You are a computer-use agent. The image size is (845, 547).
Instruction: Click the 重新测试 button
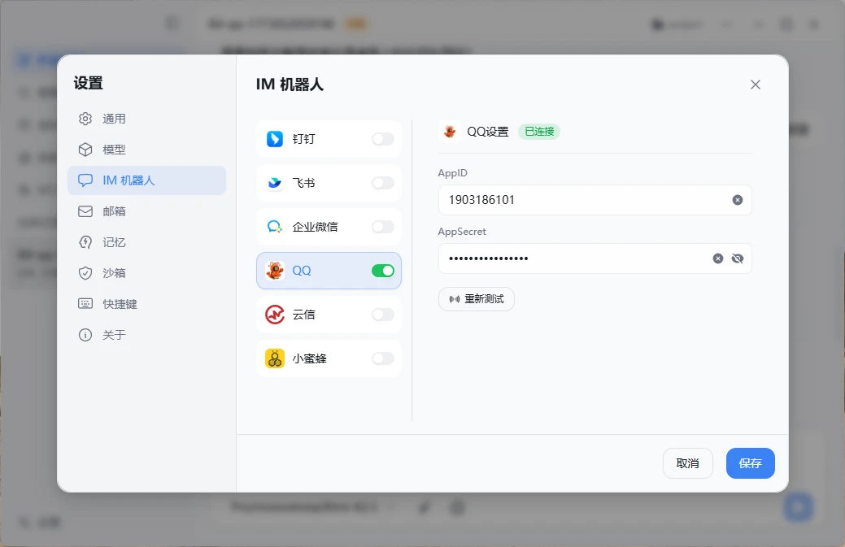coord(477,299)
